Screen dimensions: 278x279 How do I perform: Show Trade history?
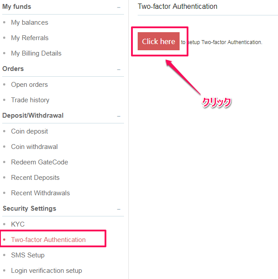(30, 100)
